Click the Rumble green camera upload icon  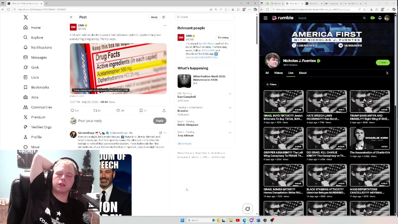point(373,18)
